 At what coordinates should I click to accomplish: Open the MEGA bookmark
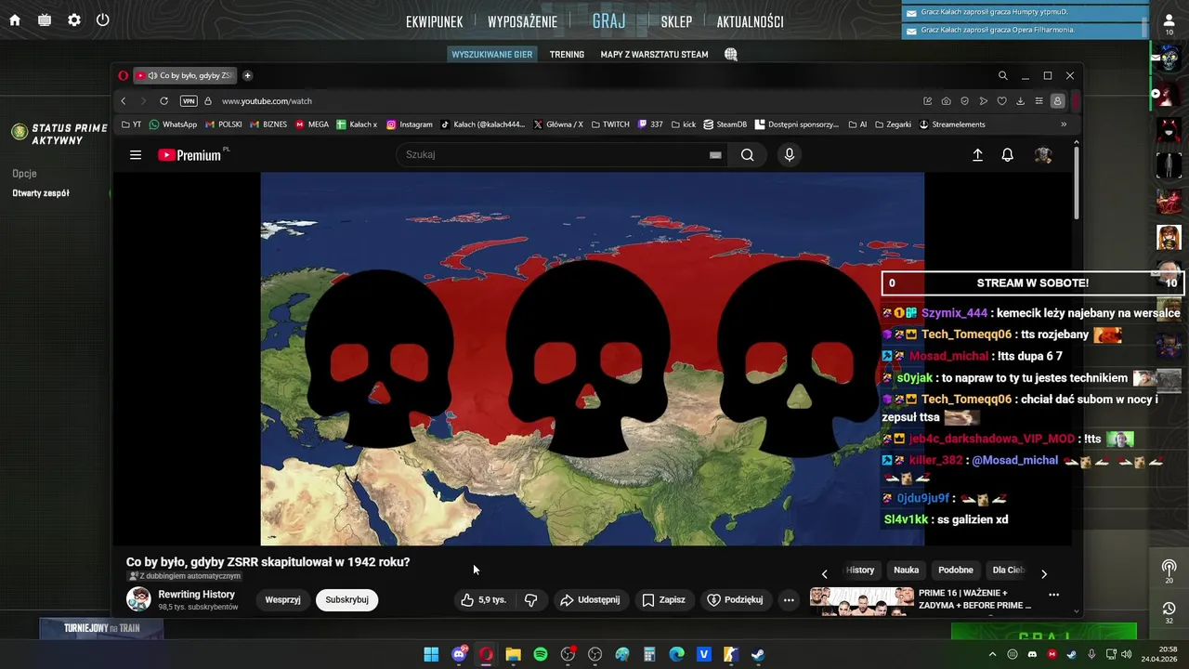tap(312, 125)
